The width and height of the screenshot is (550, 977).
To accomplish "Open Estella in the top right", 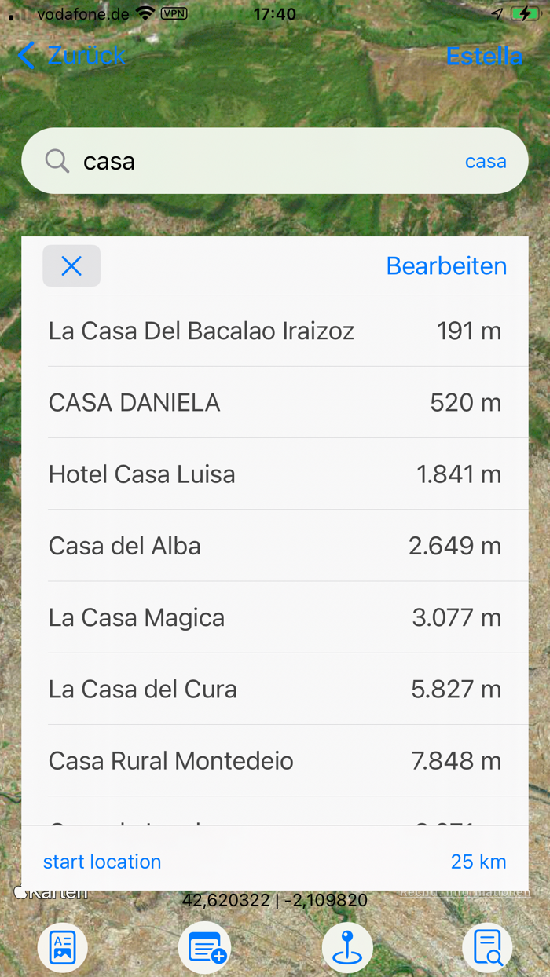I will 484,56.
